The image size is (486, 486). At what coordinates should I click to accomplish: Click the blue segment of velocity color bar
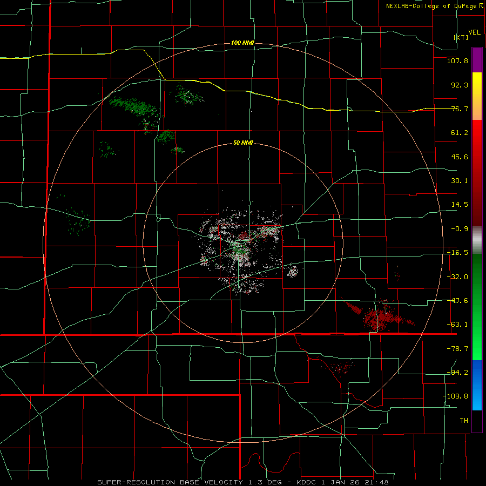(477, 385)
